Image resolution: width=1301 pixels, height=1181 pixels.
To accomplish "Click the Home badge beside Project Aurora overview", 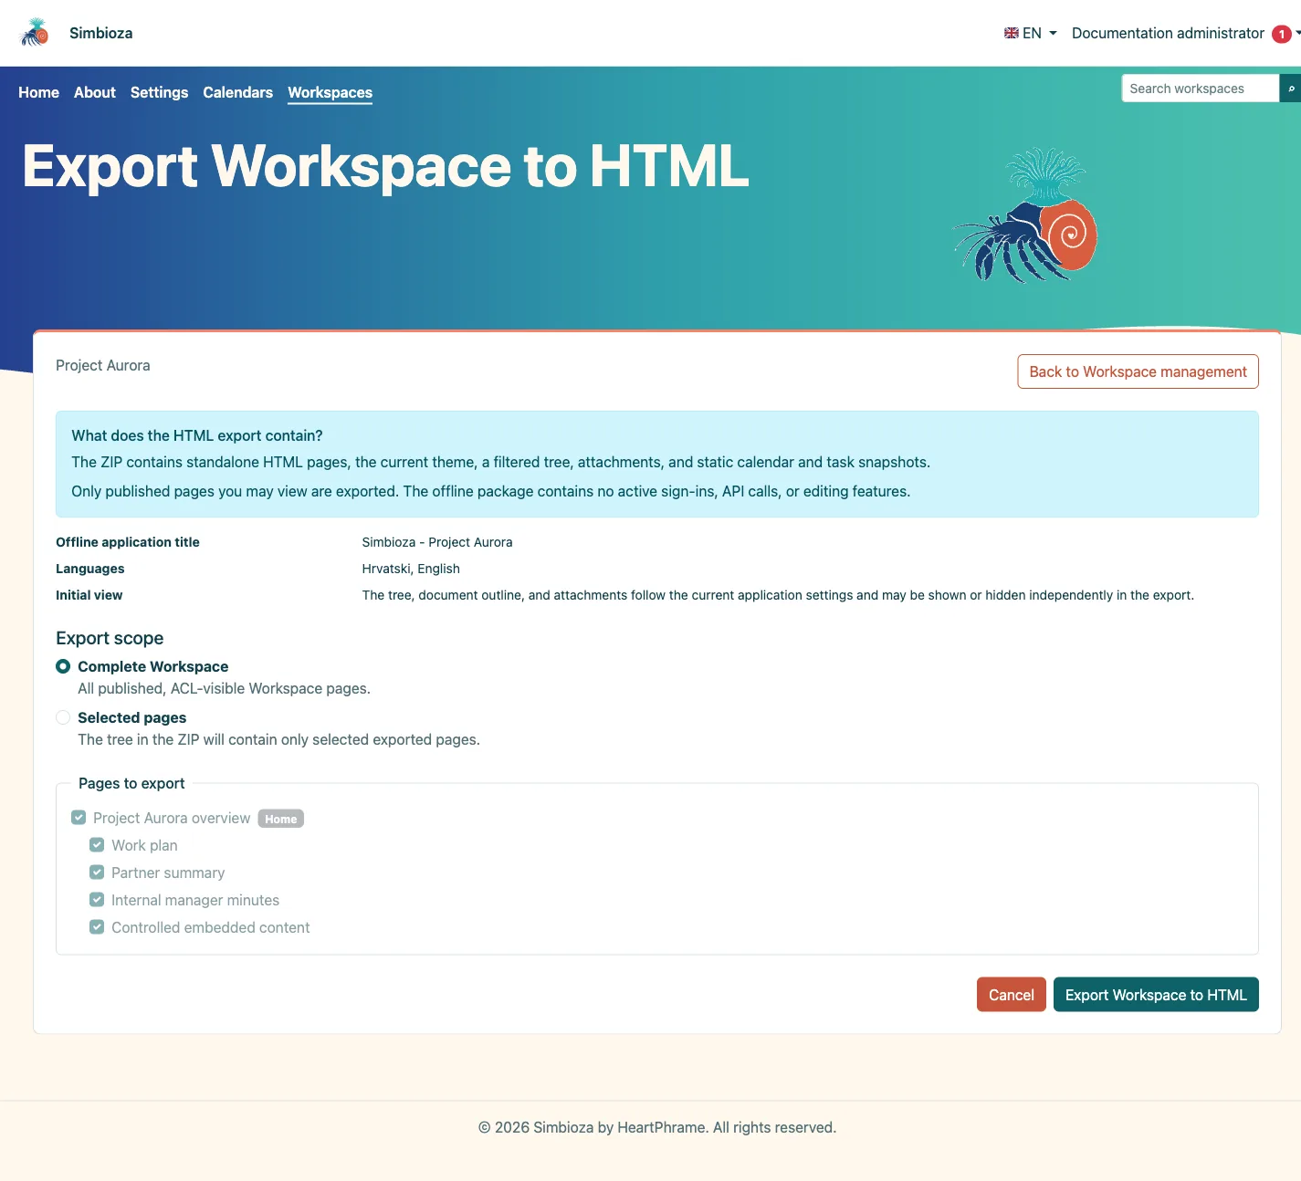I will (280, 819).
